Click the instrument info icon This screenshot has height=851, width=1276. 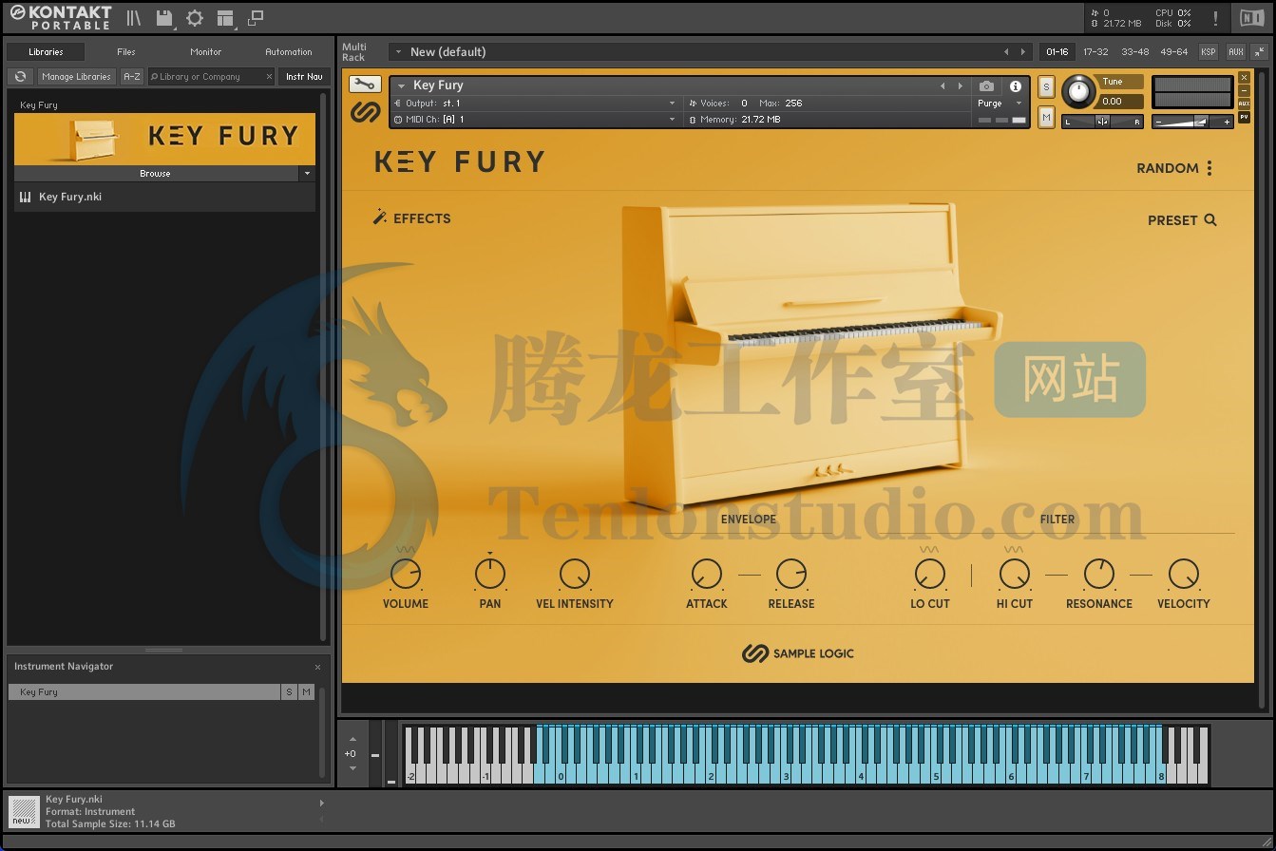(1015, 85)
